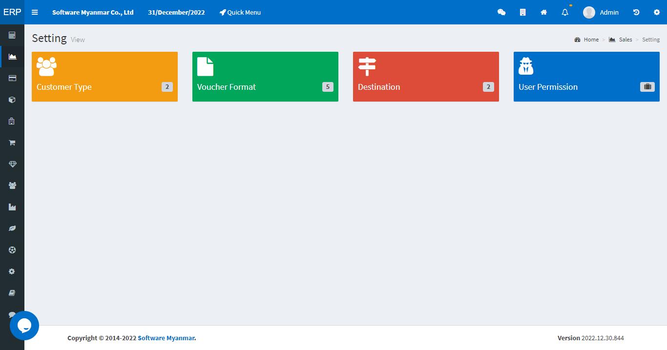
Task: Open the diamond sidebar module
Action: click(x=13, y=164)
